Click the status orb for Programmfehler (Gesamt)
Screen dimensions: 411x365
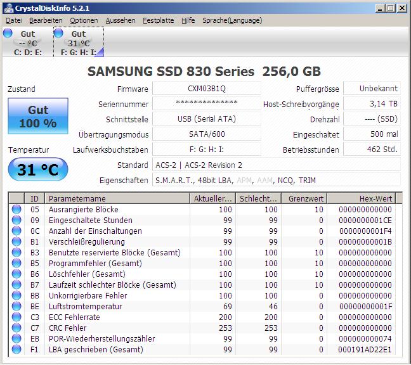click(16, 263)
